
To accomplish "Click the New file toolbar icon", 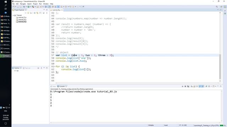I will (13, 7).
